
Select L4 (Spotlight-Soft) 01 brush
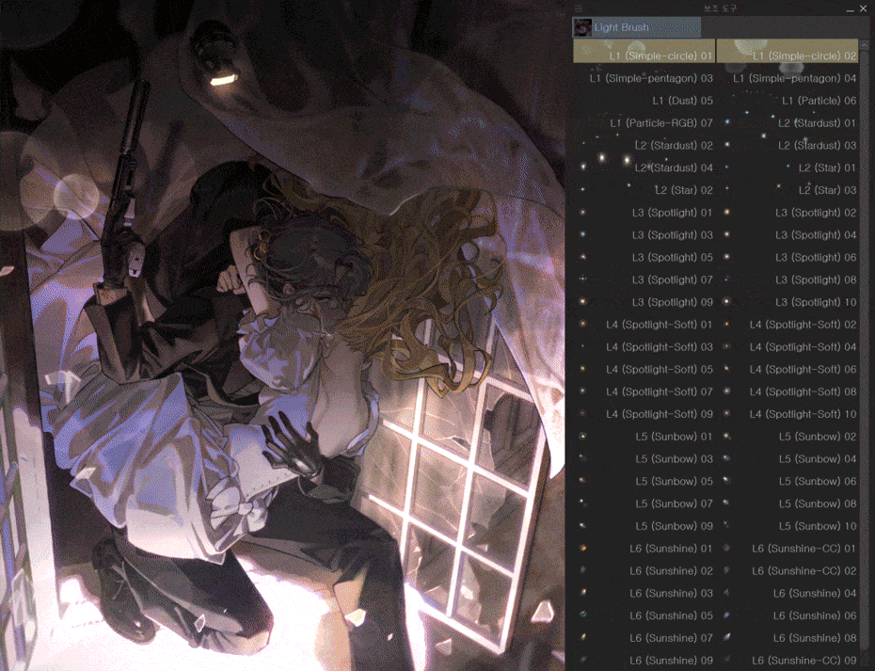[644, 325]
